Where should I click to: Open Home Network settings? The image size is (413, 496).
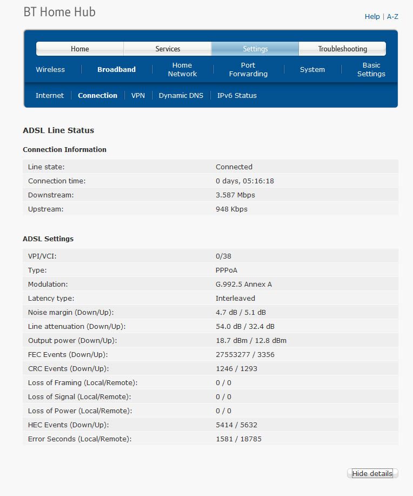(182, 70)
